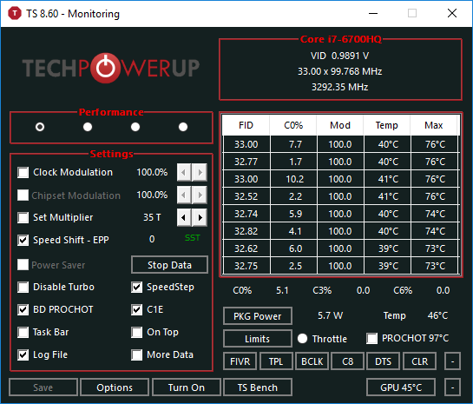Open the TPL settings
473x404 pixels.
pyautogui.click(x=276, y=361)
